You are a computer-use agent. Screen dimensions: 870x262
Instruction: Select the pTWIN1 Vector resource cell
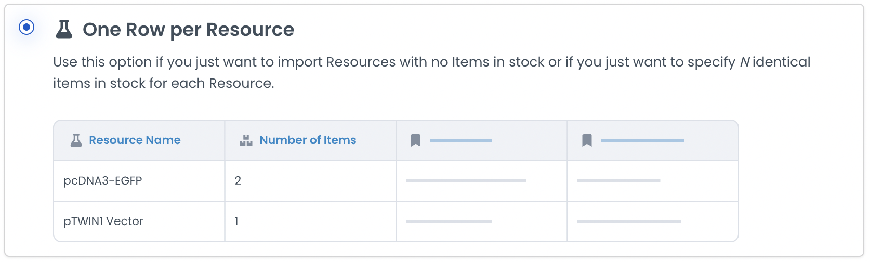(103, 221)
